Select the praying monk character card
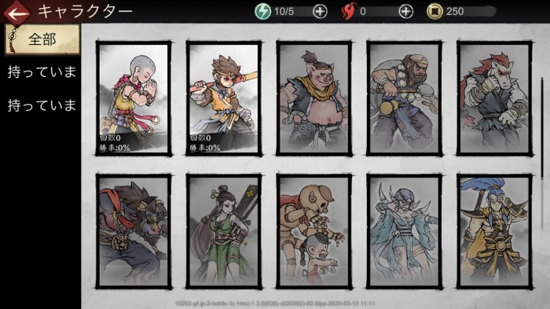Viewport: 550px width, 309px height. click(134, 98)
